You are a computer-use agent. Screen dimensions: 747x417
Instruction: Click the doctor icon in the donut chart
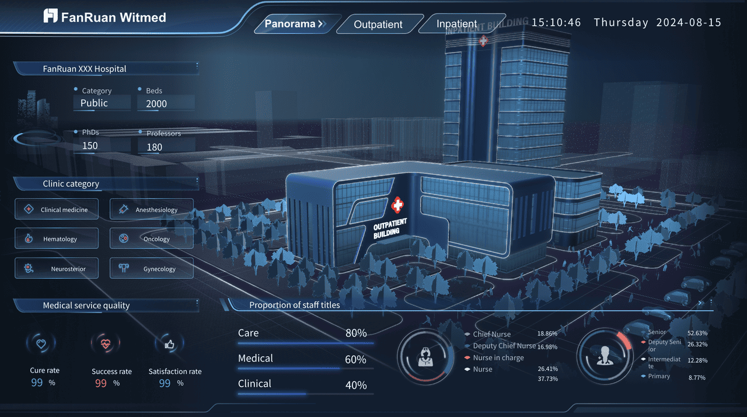click(604, 356)
